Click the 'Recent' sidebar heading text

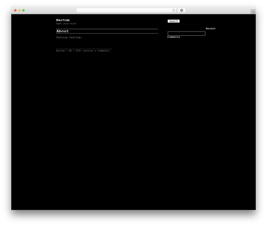pyautogui.click(x=210, y=28)
